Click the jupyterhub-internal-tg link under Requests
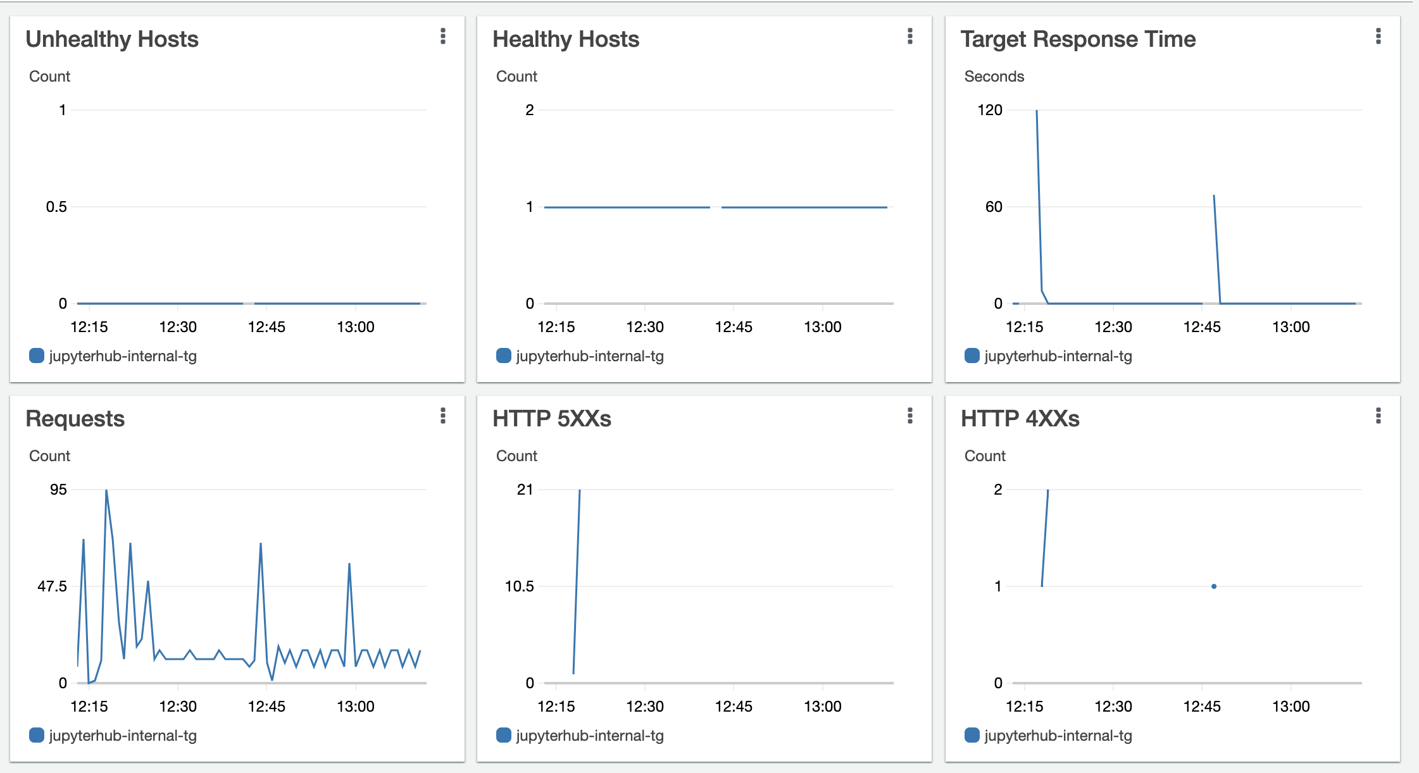This screenshot has height=773, width=1419. click(x=123, y=736)
